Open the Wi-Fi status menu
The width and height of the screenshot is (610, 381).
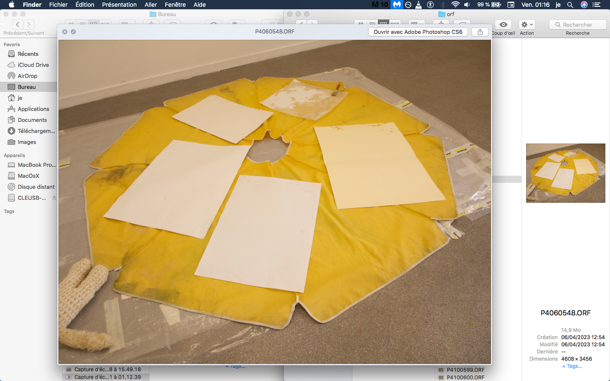[x=455, y=5]
